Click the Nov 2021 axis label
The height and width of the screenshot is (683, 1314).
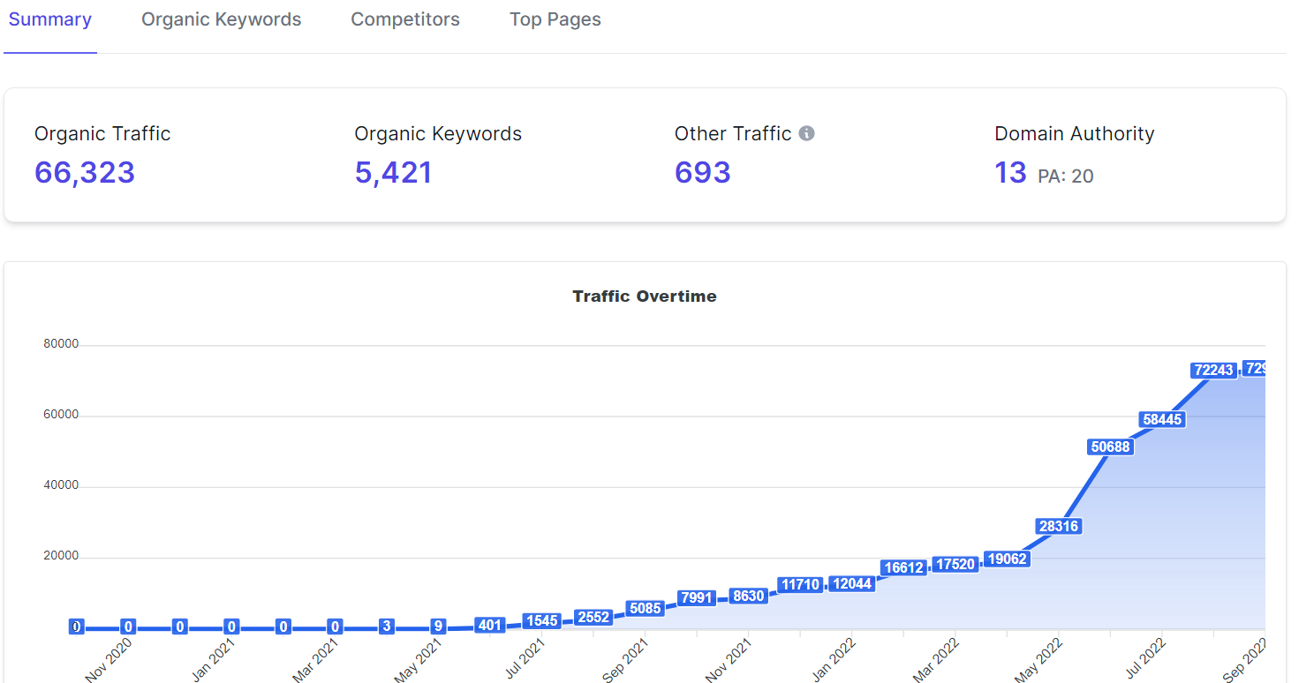point(729,662)
